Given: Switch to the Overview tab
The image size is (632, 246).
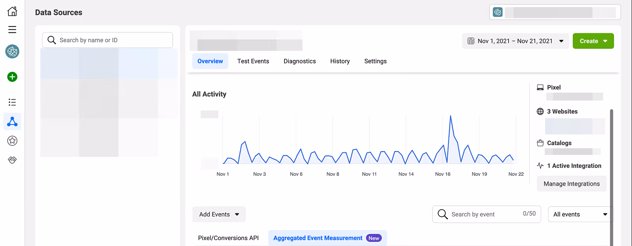Looking at the screenshot, I should [210, 61].
